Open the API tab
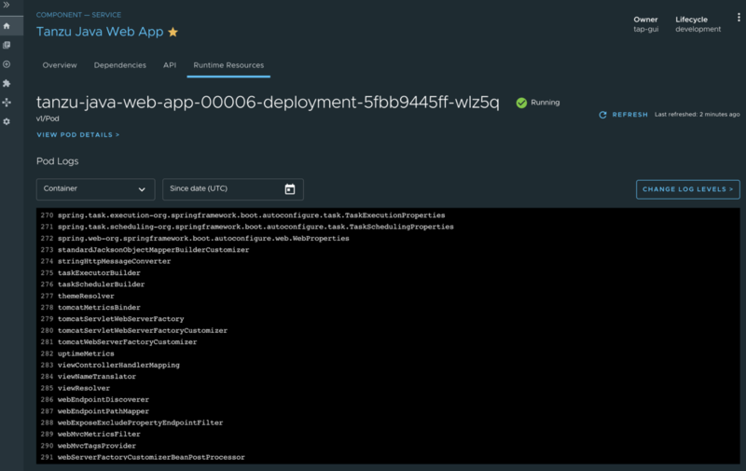 [170, 65]
